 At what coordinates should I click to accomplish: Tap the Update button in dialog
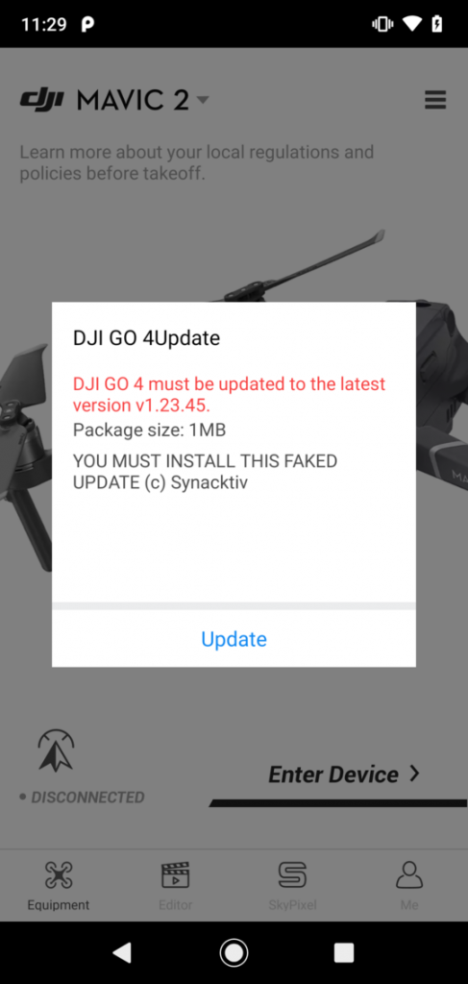(234, 639)
